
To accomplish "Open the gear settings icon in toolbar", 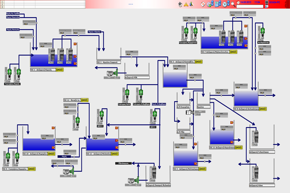I will click(x=209, y=4).
